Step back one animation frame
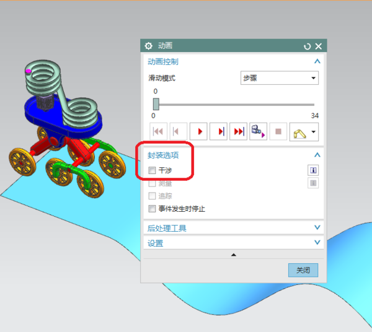Image resolution: width=372 pixels, height=332 pixels. pyautogui.click(x=179, y=131)
